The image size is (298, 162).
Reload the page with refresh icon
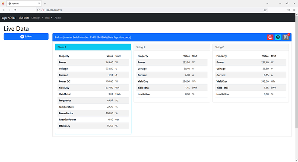point(15,10)
